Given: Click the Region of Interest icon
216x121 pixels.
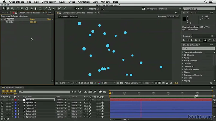Looking at the screenshot, I should 76,83.
